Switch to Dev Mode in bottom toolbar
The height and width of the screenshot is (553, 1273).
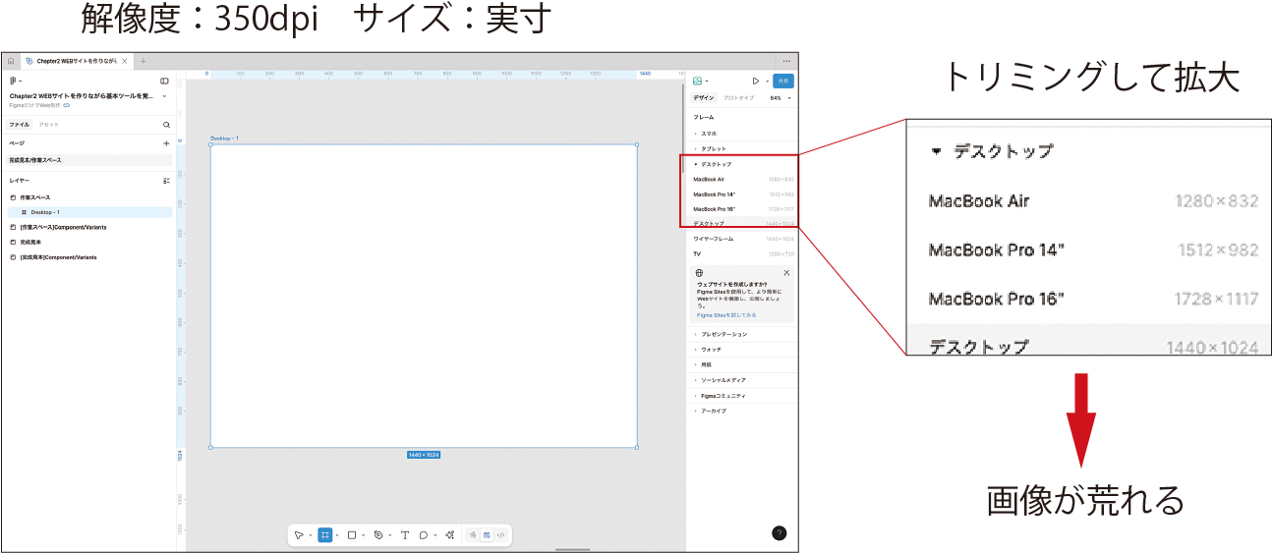(x=500, y=535)
